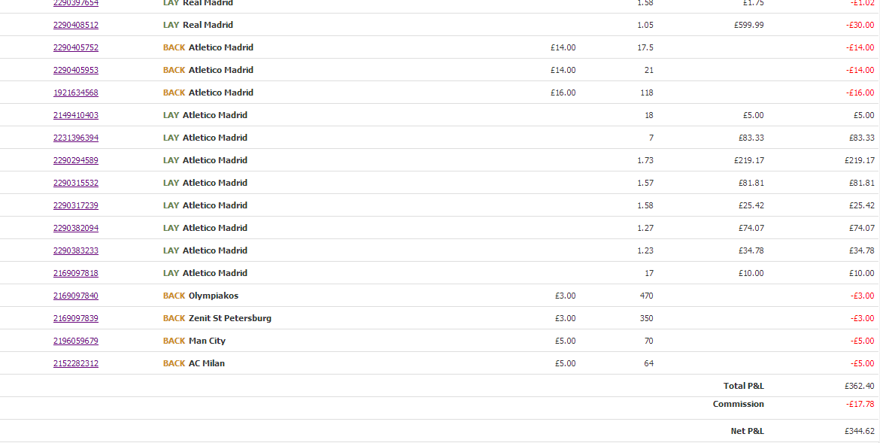This screenshot has height=443, width=880.
Task: Open bet ID 2290405752 link
Action: (x=76, y=47)
